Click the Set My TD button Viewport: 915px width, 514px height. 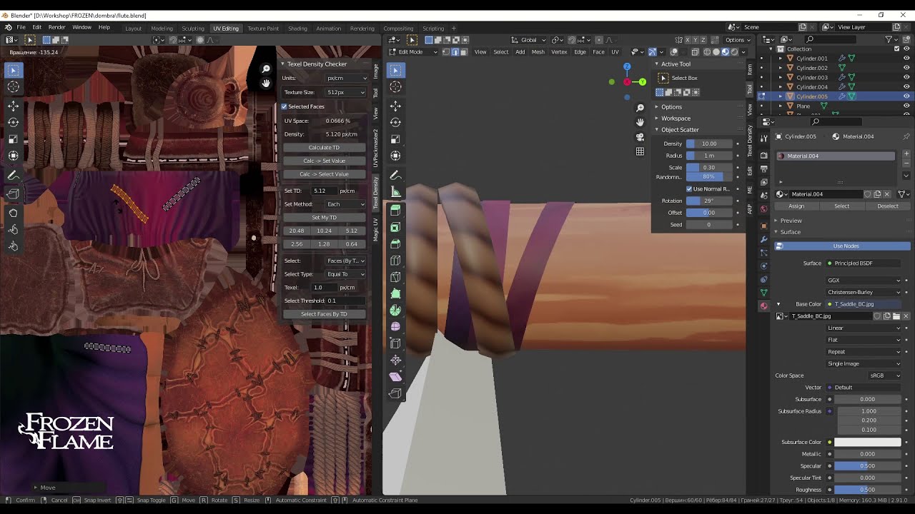click(x=325, y=218)
